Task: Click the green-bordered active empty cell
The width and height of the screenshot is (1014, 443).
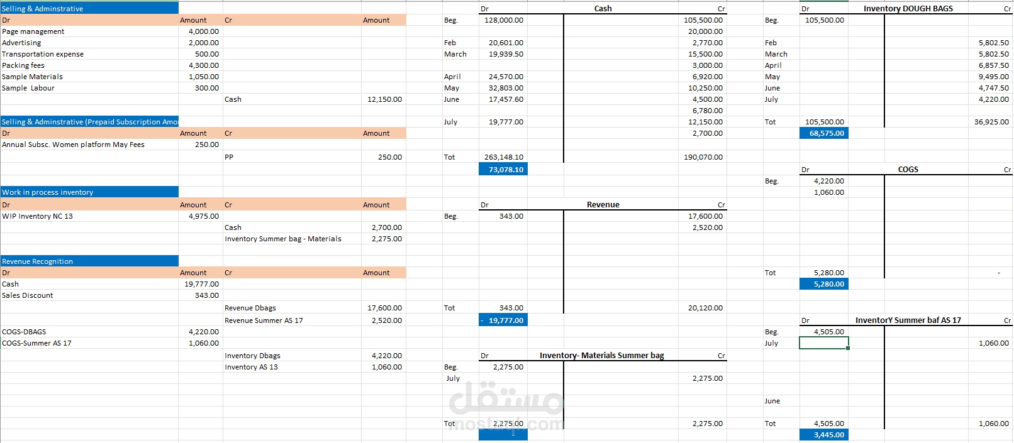Action: click(824, 343)
